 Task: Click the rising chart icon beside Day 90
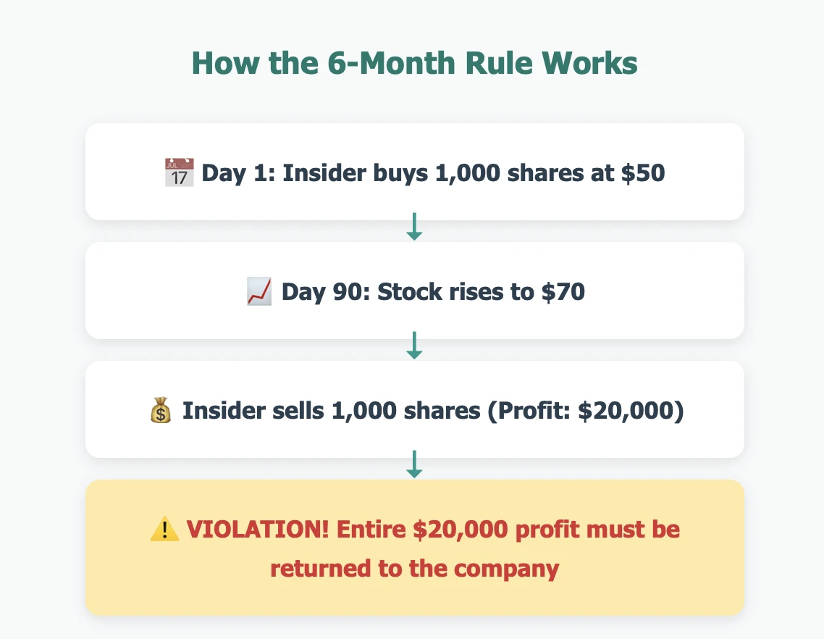pyautogui.click(x=259, y=292)
